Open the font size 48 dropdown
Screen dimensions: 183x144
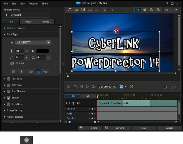coord(27,51)
